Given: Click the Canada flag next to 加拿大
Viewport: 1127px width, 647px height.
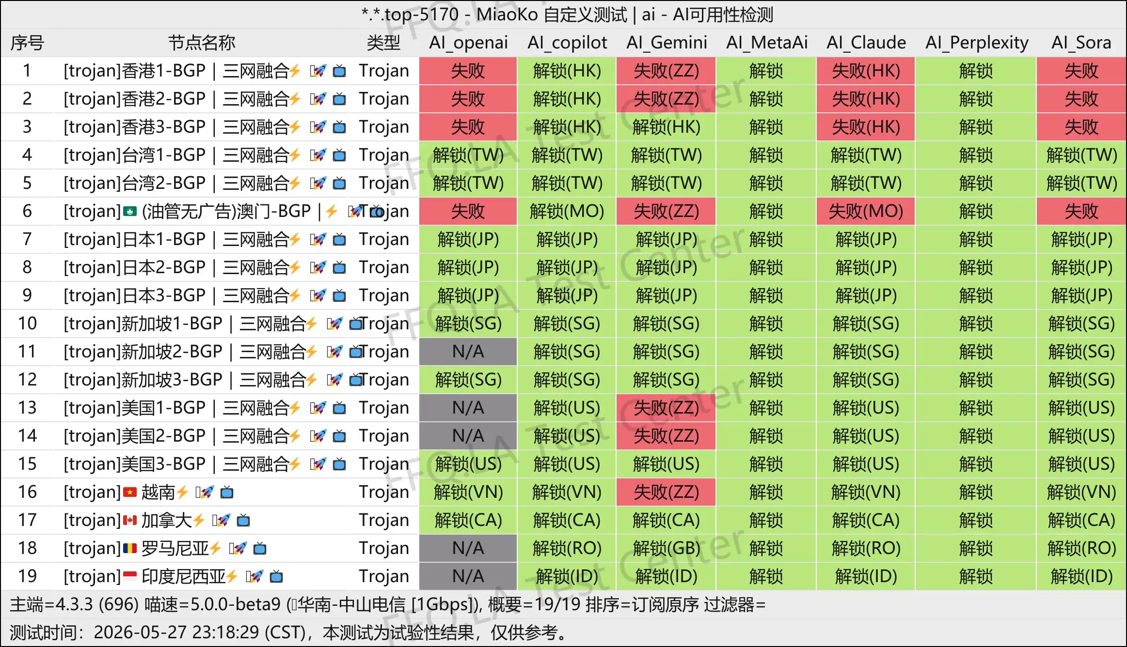Looking at the screenshot, I should pyautogui.click(x=130, y=521).
